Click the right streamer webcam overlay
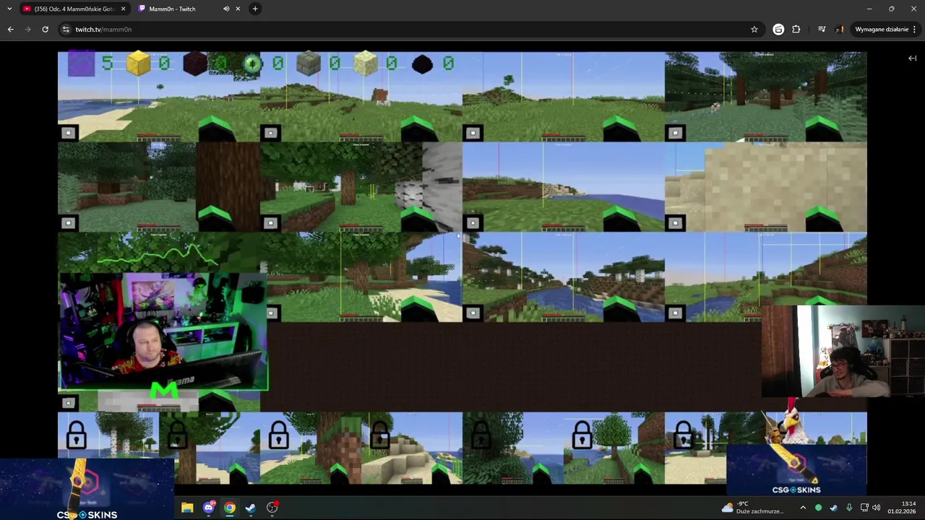This screenshot has height=520, width=925. [843, 351]
